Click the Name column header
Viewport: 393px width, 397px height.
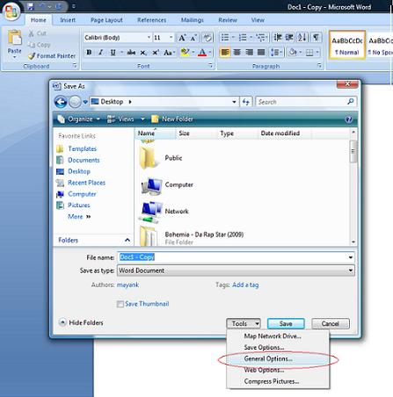[156, 134]
